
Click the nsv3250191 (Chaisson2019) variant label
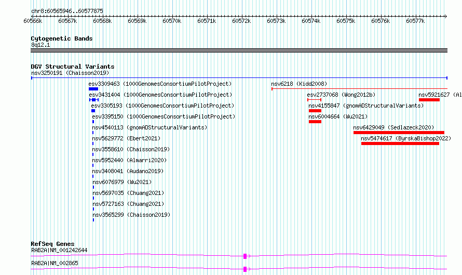pyautogui.click(x=70, y=73)
